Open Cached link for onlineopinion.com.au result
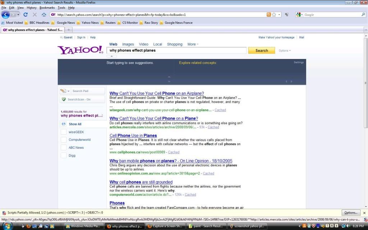368x230 pixels. 208,174
